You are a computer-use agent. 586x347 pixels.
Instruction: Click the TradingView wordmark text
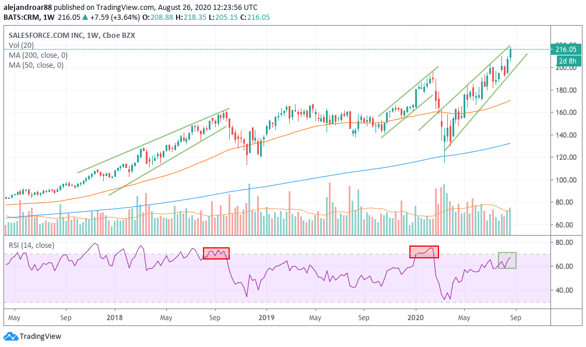tap(40, 336)
